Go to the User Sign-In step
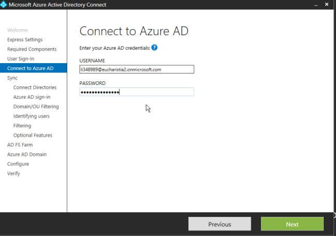 21,59
